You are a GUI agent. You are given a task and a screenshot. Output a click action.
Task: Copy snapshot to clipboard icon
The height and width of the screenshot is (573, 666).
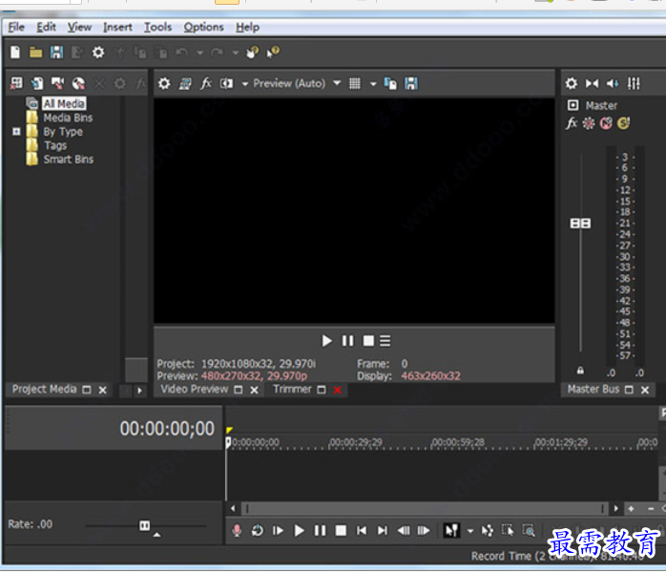coord(390,83)
